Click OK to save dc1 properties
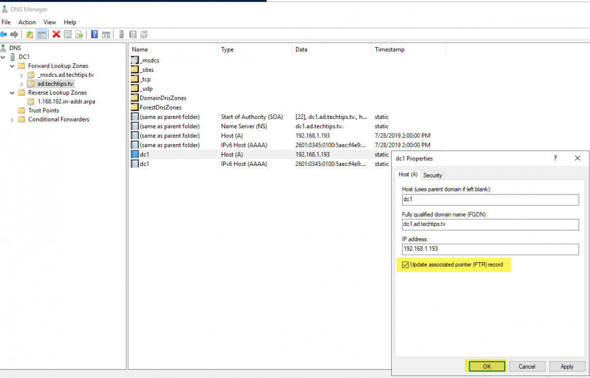Viewport: 590px width, 378px height. click(485, 366)
